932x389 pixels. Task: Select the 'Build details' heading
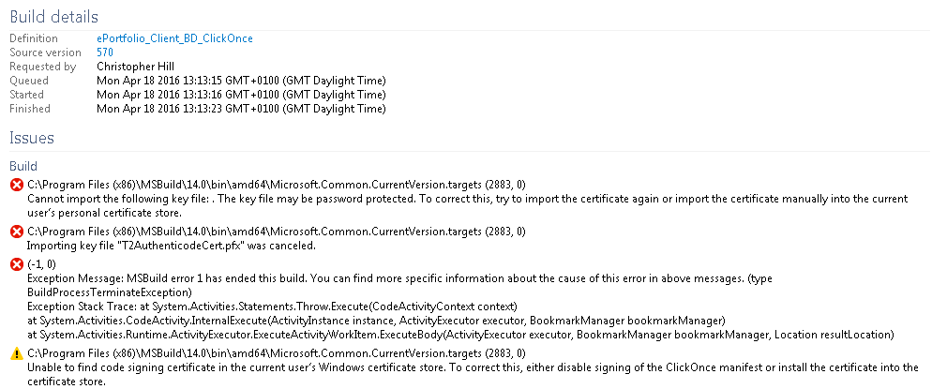click(x=53, y=17)
